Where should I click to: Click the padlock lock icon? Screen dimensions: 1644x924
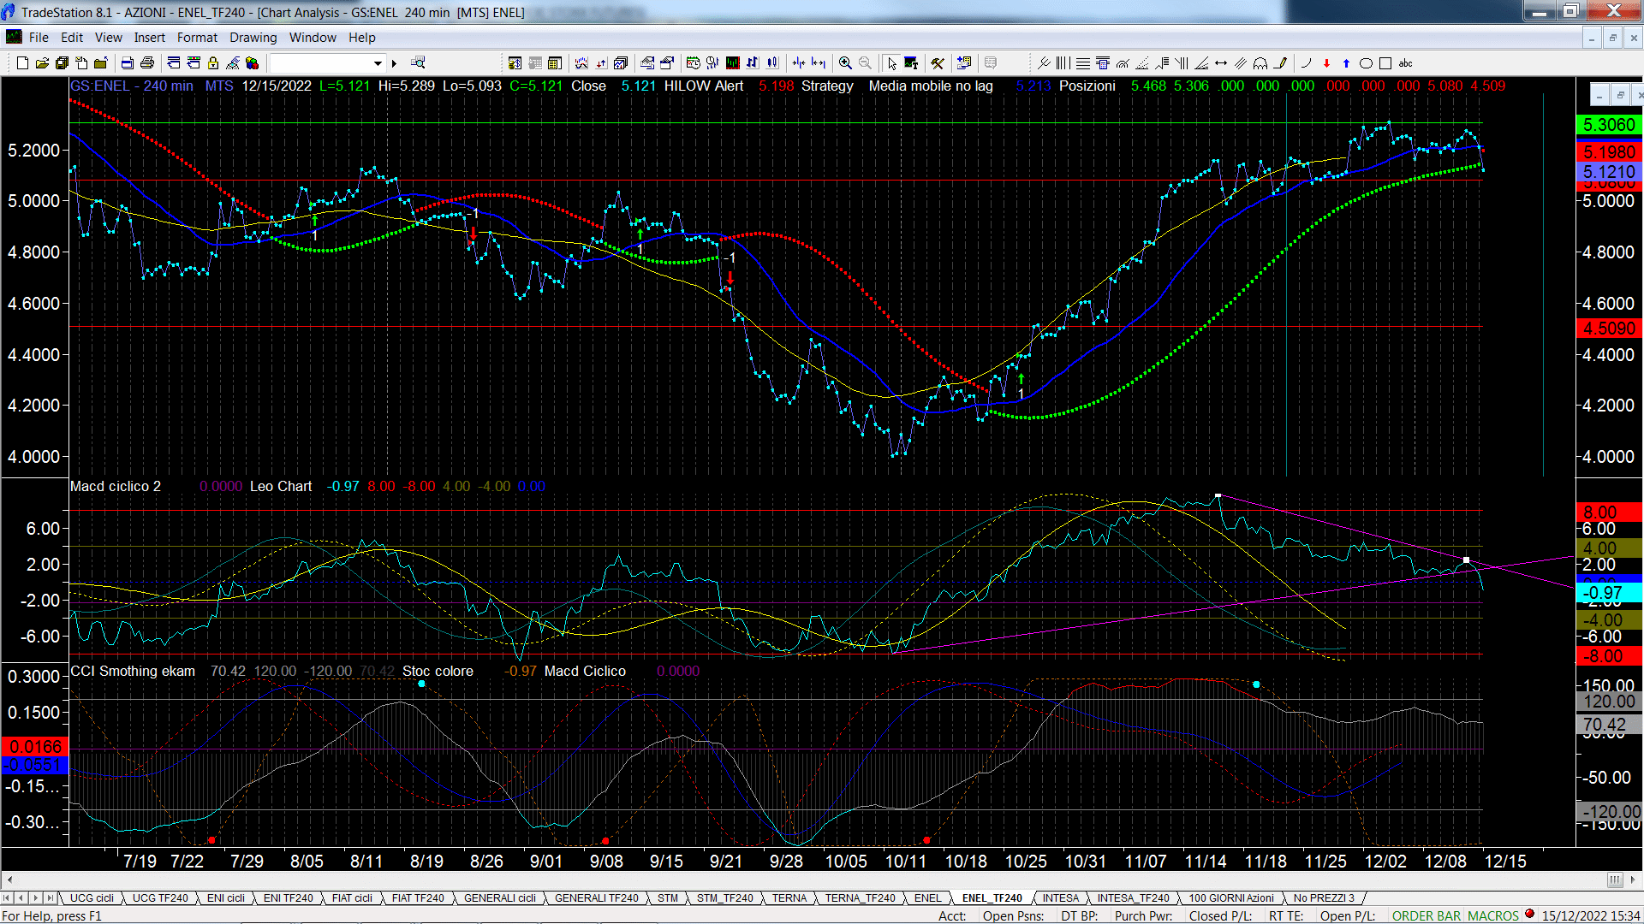(x=213, y=63)
